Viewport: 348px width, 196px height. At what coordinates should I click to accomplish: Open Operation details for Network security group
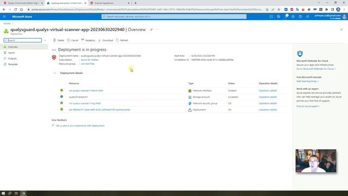(x=268, y=103)
